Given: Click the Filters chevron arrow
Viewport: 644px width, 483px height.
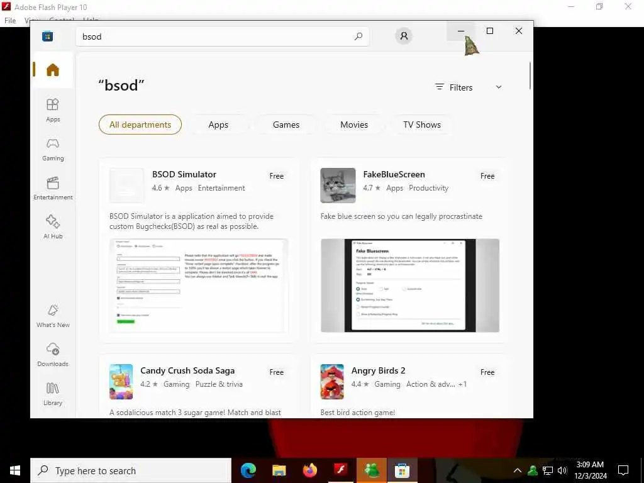Looking at the screenshot, I should [x=499, y=87].
